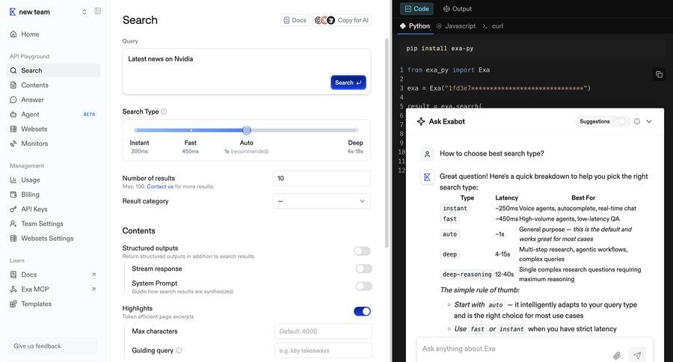Click the Search Type slider handle
The height and width of the screenshot is (362, 673).
(246, 130)
